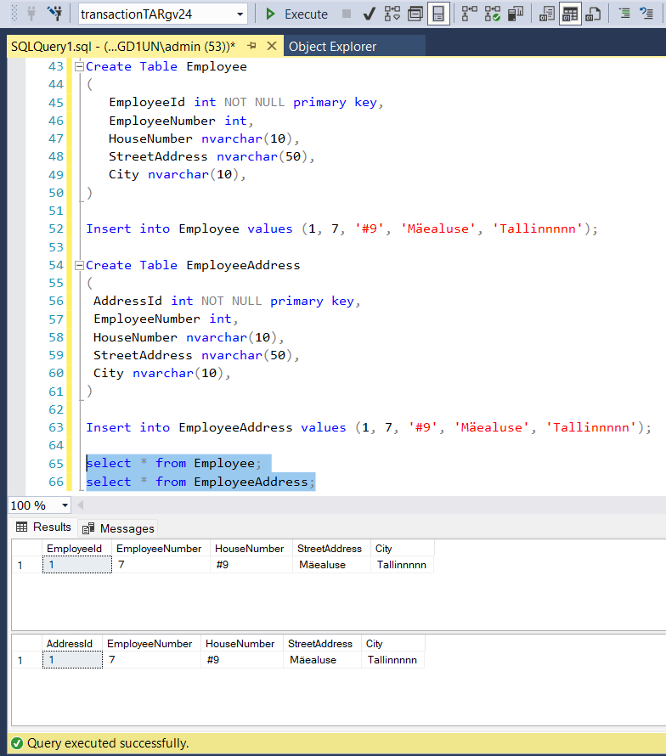Select Results to Text output mode

click(547, 14)
